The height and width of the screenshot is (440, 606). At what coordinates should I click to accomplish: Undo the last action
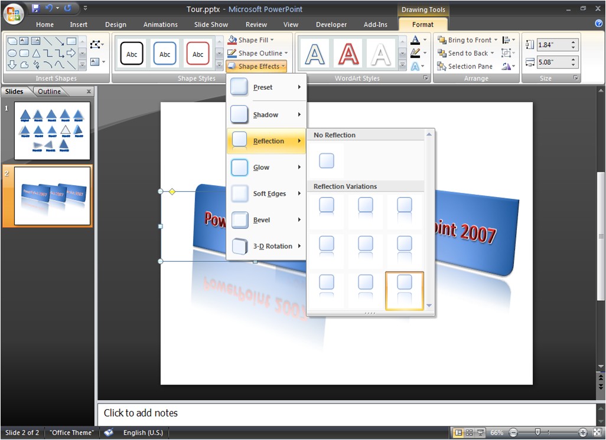(x=49, y=8)
